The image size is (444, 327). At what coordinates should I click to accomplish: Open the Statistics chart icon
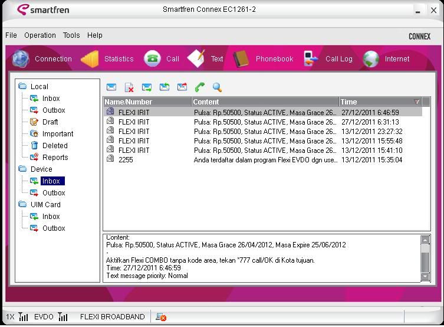click(90, 59)
